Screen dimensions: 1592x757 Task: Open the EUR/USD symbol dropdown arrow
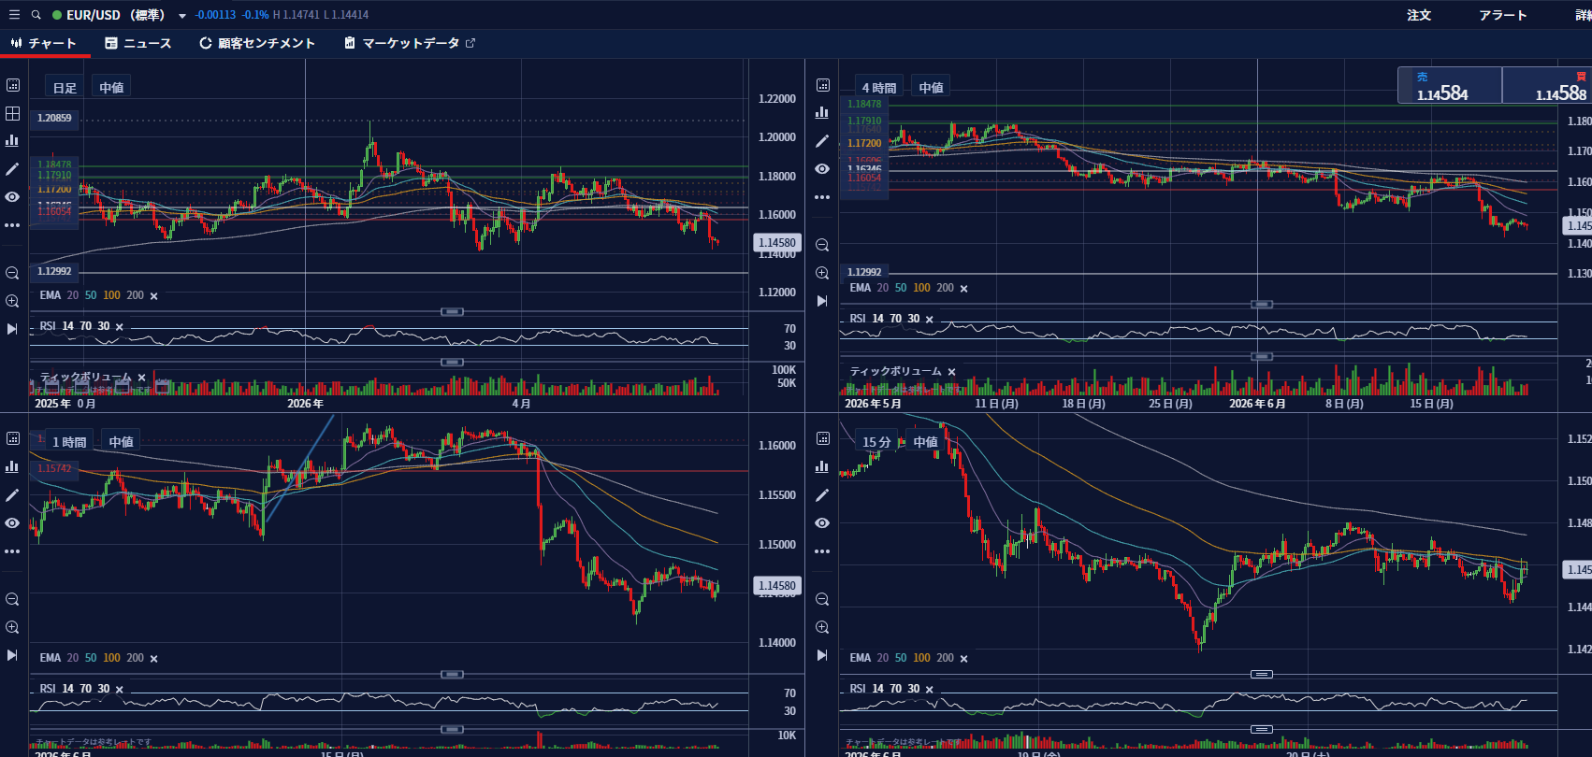[181, 16]
